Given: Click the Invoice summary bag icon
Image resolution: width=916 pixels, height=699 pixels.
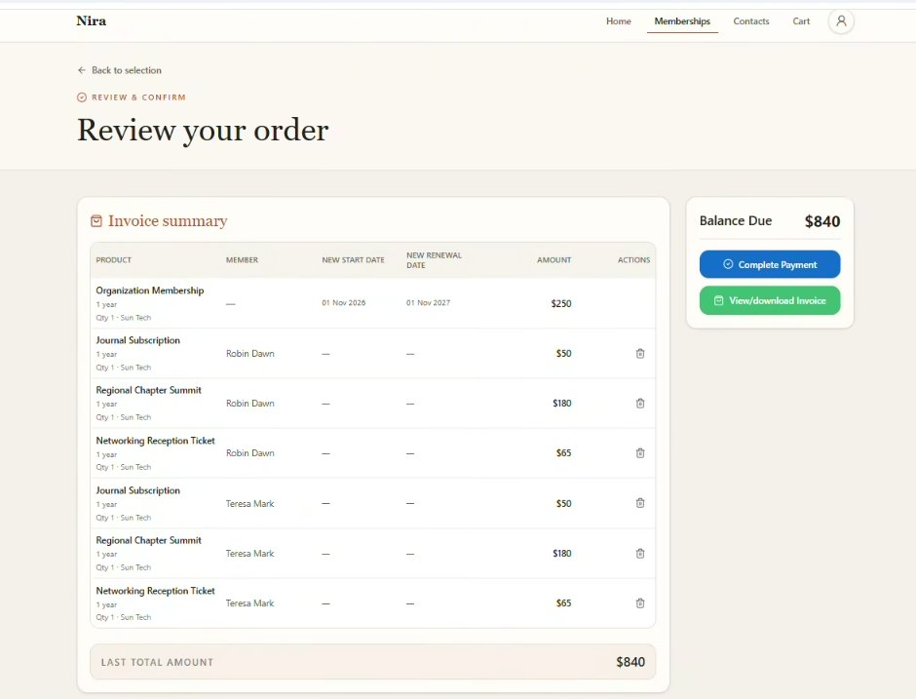Looking at the screenshot, I should pyautogui.click(x=96, y=221).
